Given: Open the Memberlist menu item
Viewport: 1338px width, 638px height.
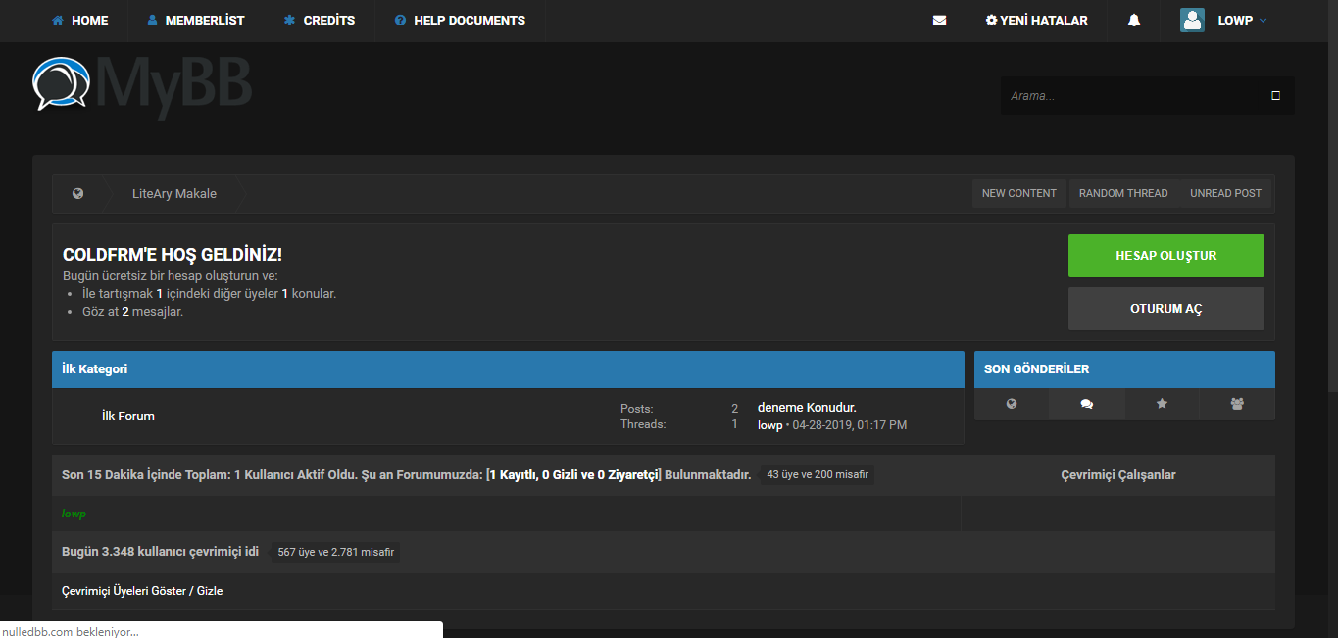Looking at the screenshot, I should tap(195, 21).
